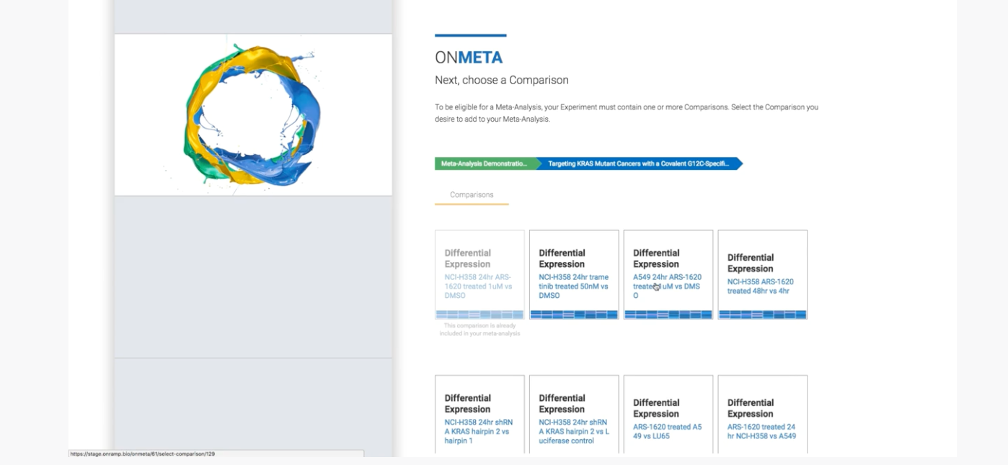This screenshot has width=1008, height=465.
Task: Go back to Meta-Analysis Demonstration breadcrumb
Action: pyautogui.click(x=485, y=164)
